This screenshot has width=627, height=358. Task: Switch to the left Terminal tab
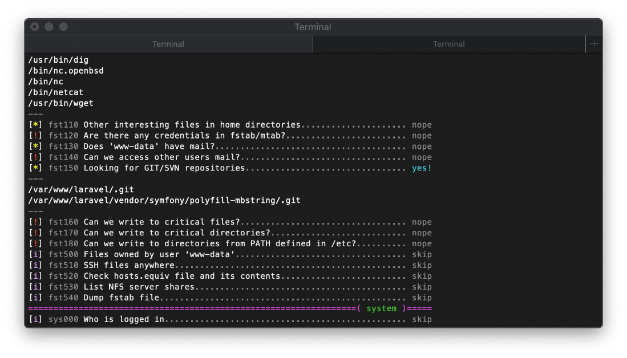pyautogui.click(x=168, y=44)
